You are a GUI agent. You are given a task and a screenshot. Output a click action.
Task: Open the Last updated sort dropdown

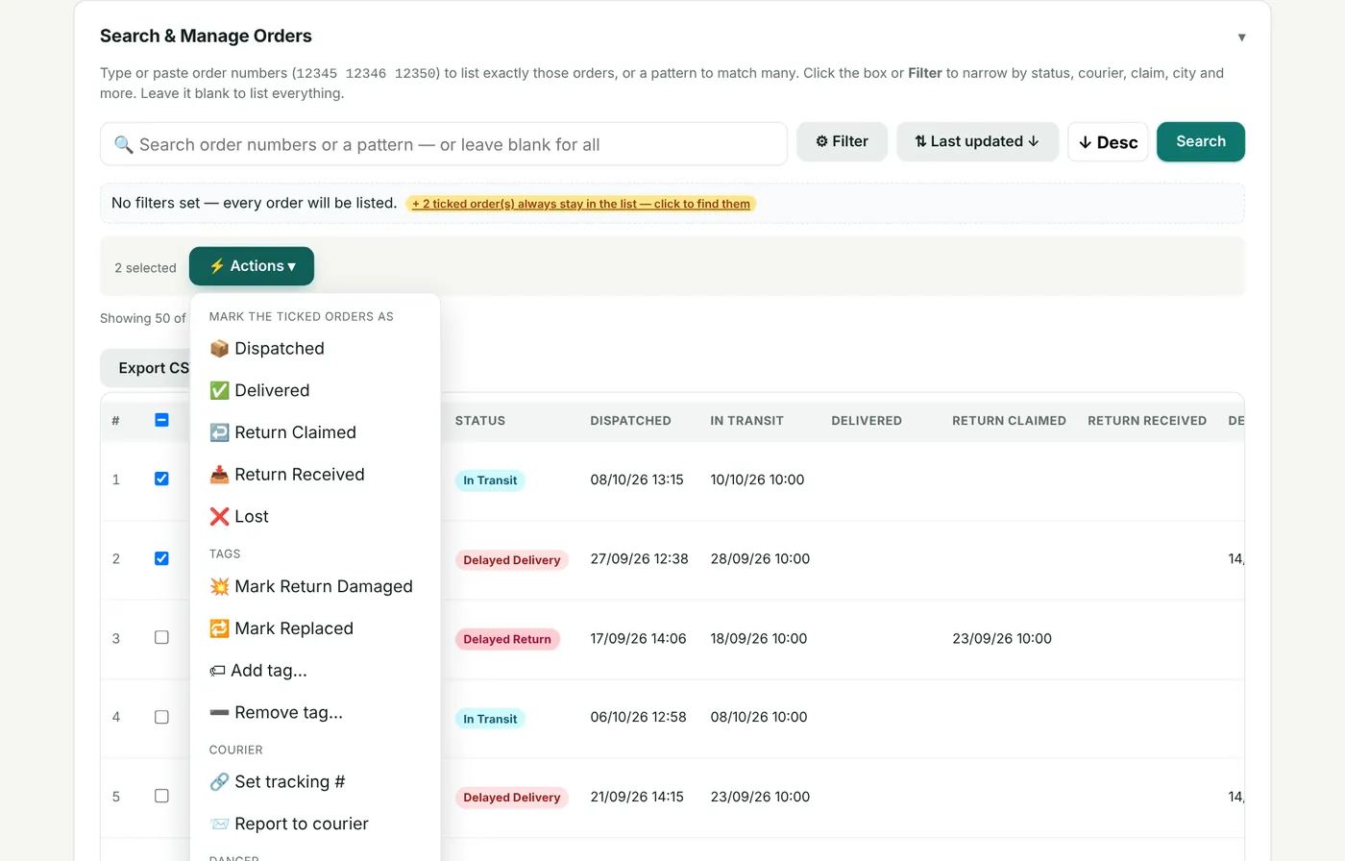pos(977,141)
